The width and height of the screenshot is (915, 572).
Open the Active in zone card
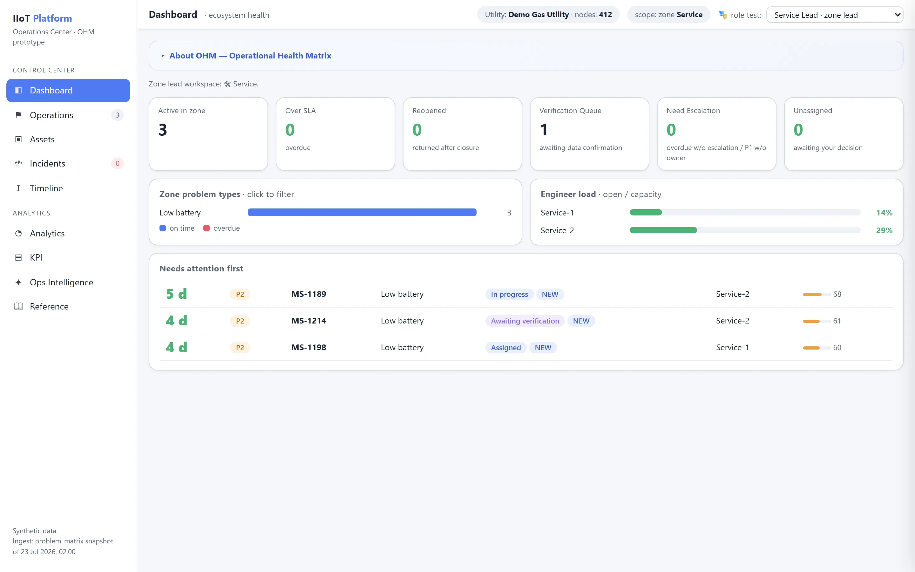click(x=208, y=134)
